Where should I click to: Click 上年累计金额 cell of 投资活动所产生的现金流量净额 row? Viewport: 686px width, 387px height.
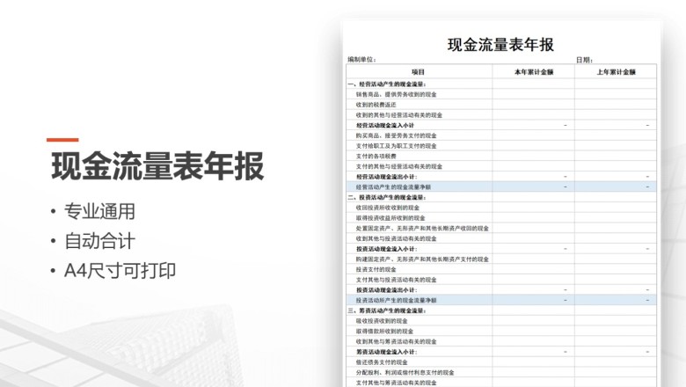pyautogui.click(x=616, y=300)
